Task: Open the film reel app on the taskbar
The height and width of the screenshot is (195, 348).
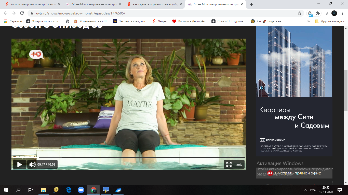Action: point(56,190)
